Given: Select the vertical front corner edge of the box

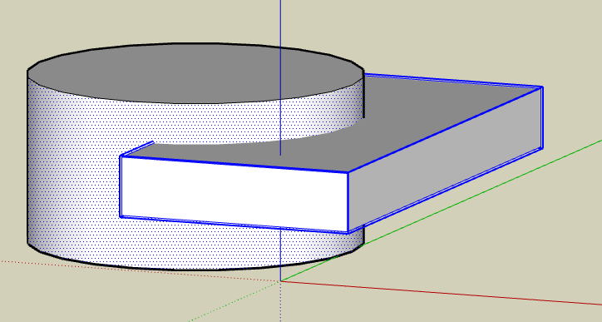Looking at the screenshot, I should point(348,202).
